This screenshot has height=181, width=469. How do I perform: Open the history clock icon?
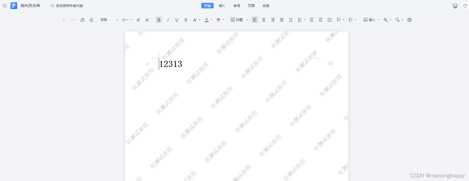(465, 6)
